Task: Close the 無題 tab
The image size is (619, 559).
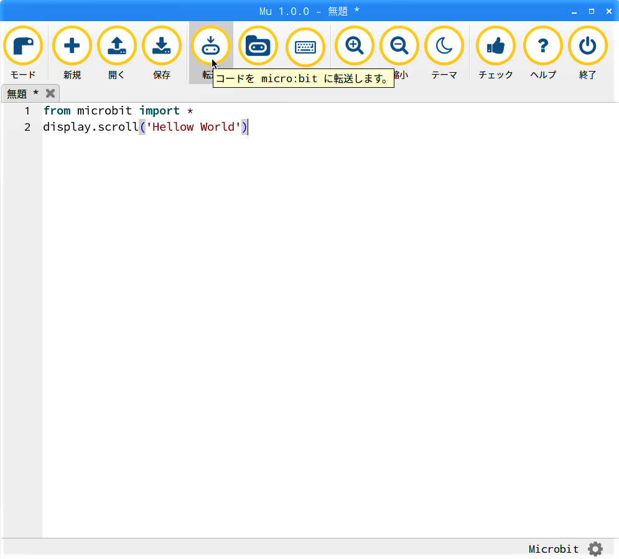Action: click(50, 93)
